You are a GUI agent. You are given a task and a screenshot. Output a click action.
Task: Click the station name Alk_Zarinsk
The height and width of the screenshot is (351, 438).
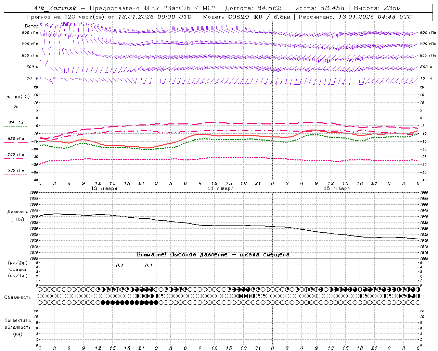click(x=55, y=8)
